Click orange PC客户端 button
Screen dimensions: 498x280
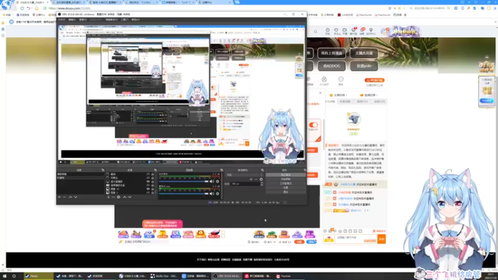[x=375, y=80]
